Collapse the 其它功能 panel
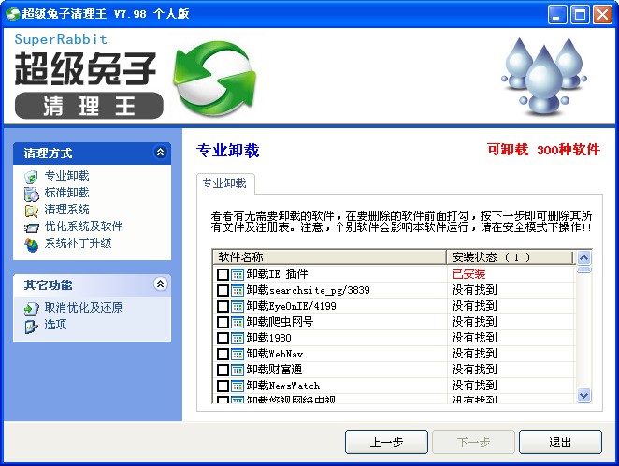Screen dimensions: 619x466 [160, 284]
